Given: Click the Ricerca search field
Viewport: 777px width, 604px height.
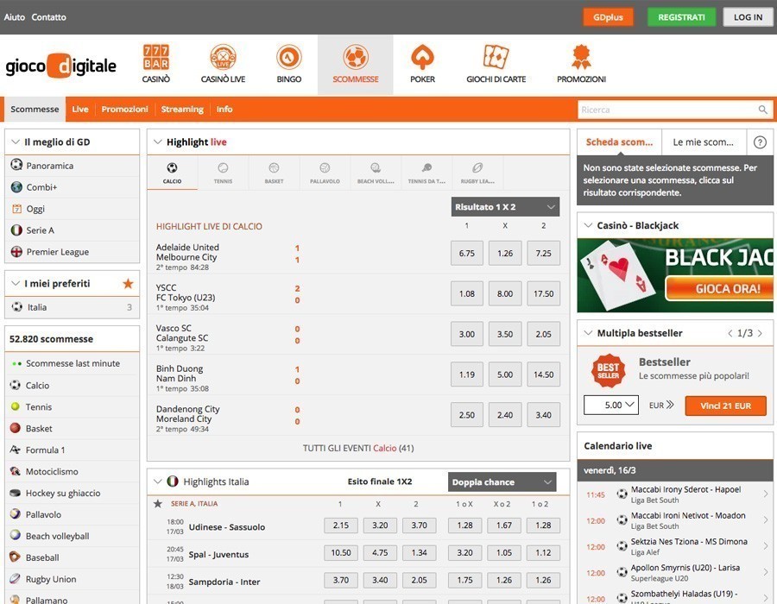Looking at the screenshot, I should pos(667,110).
